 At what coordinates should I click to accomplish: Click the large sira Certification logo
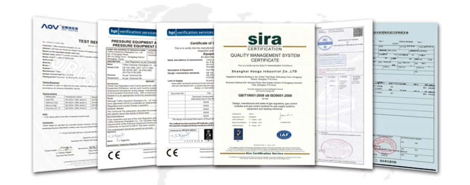265,41
